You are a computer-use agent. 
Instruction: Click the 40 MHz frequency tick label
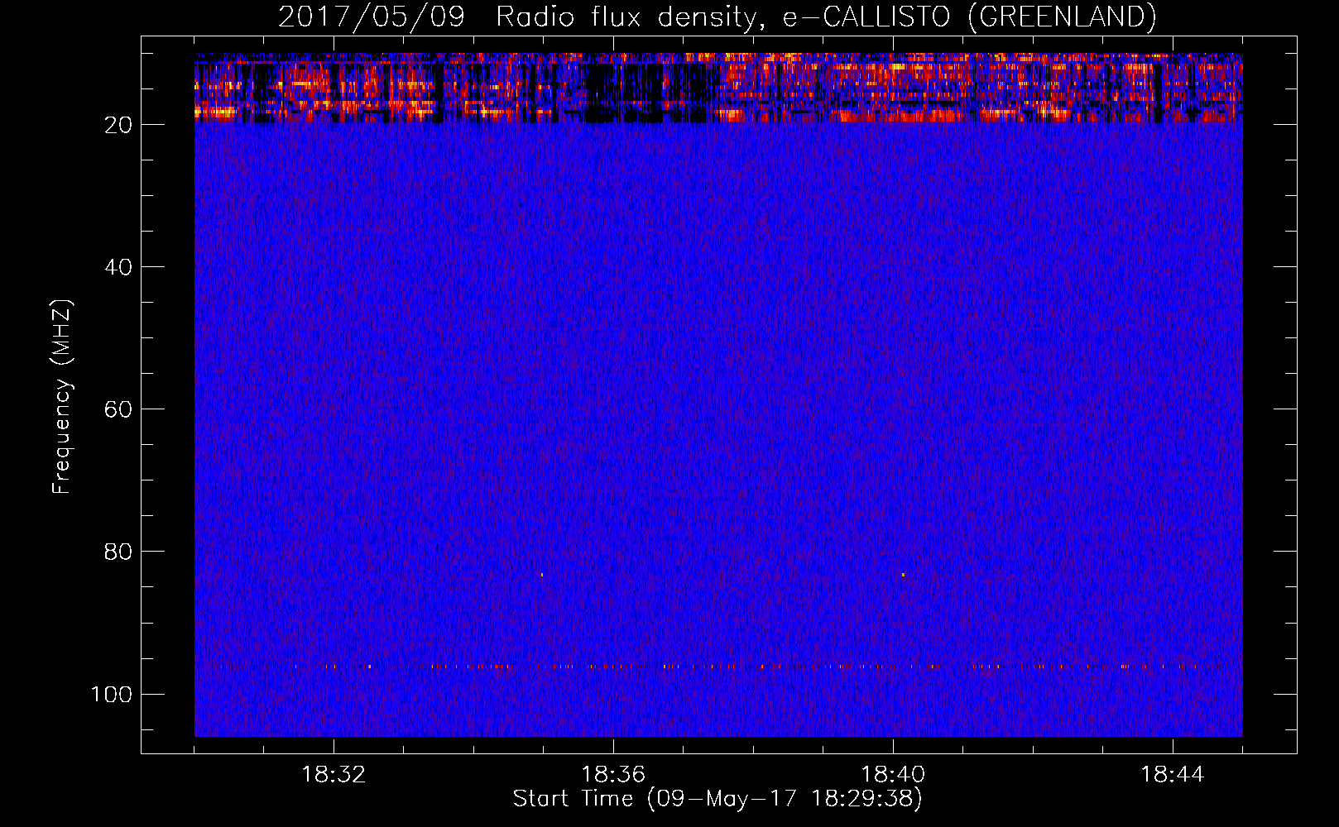click(x=118, y=267)
